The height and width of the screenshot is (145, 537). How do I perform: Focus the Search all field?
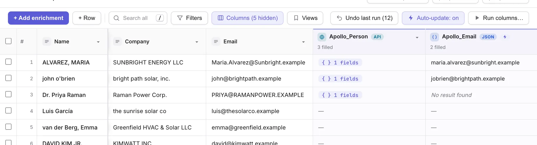[x=138, y=18]
